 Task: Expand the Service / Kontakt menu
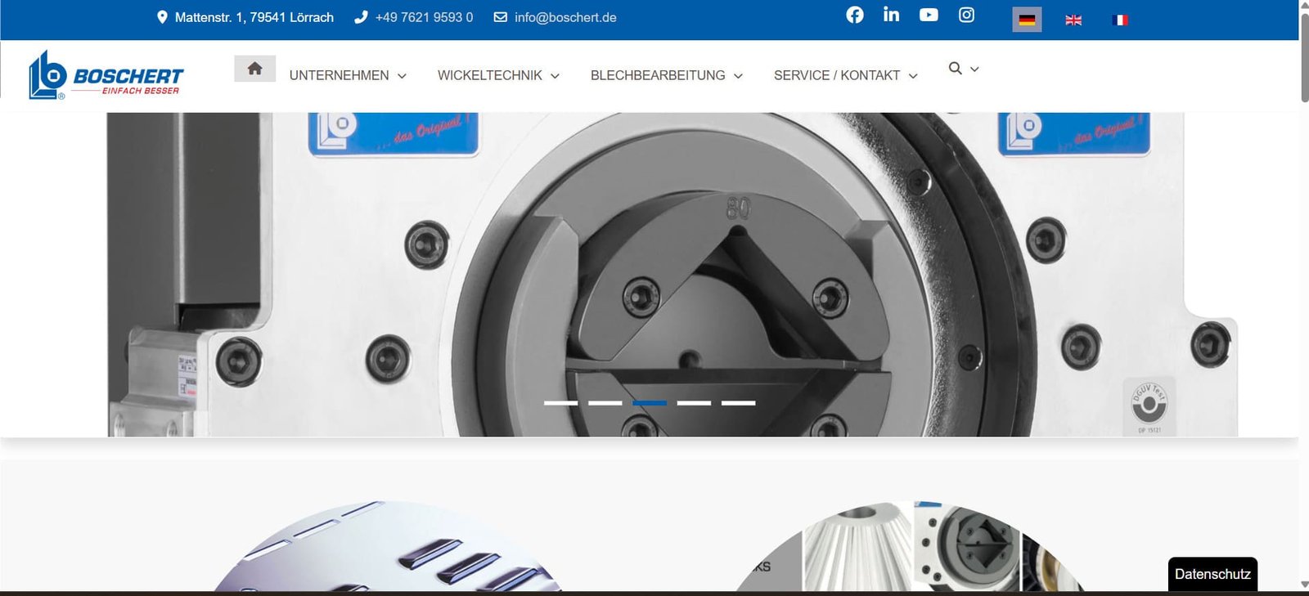click(x=845, y=75)
